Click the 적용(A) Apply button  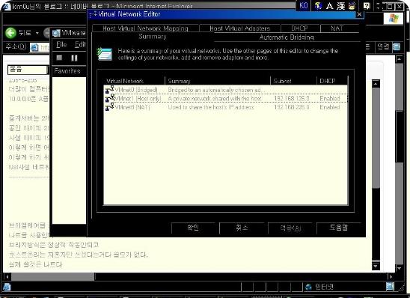(x=290, y=228)
